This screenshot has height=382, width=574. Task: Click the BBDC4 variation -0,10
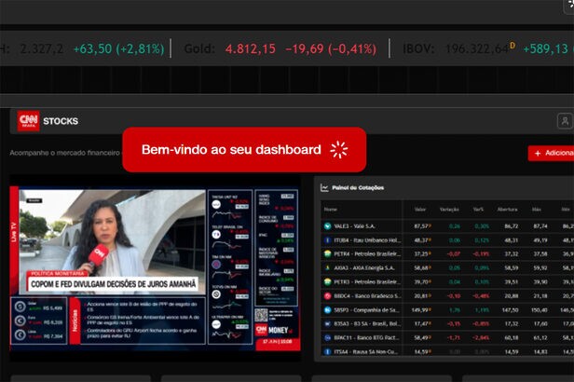(454, 295)
